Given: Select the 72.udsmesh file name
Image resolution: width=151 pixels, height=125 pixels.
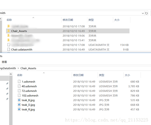Looking at the screenshot, I should pos(29,91).
